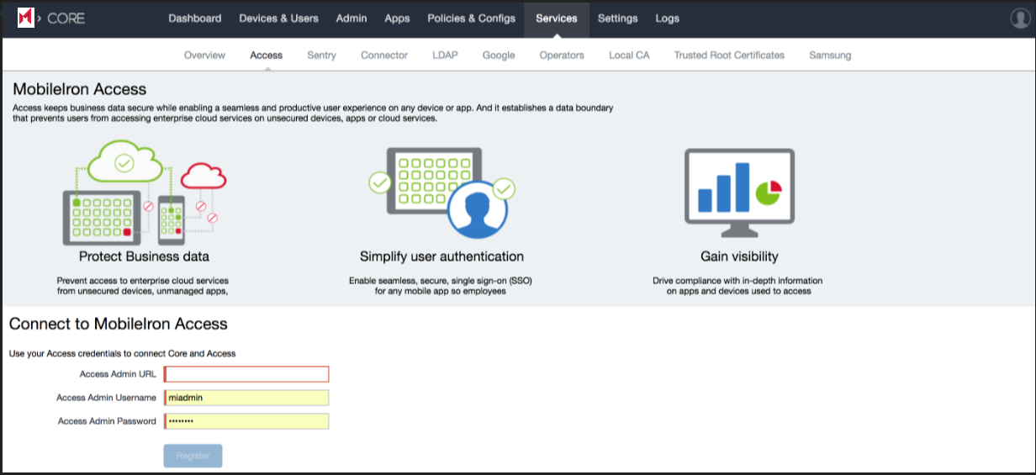Switch to the Overview tab
Screen dimensions: 1036x475
point(204,55)
